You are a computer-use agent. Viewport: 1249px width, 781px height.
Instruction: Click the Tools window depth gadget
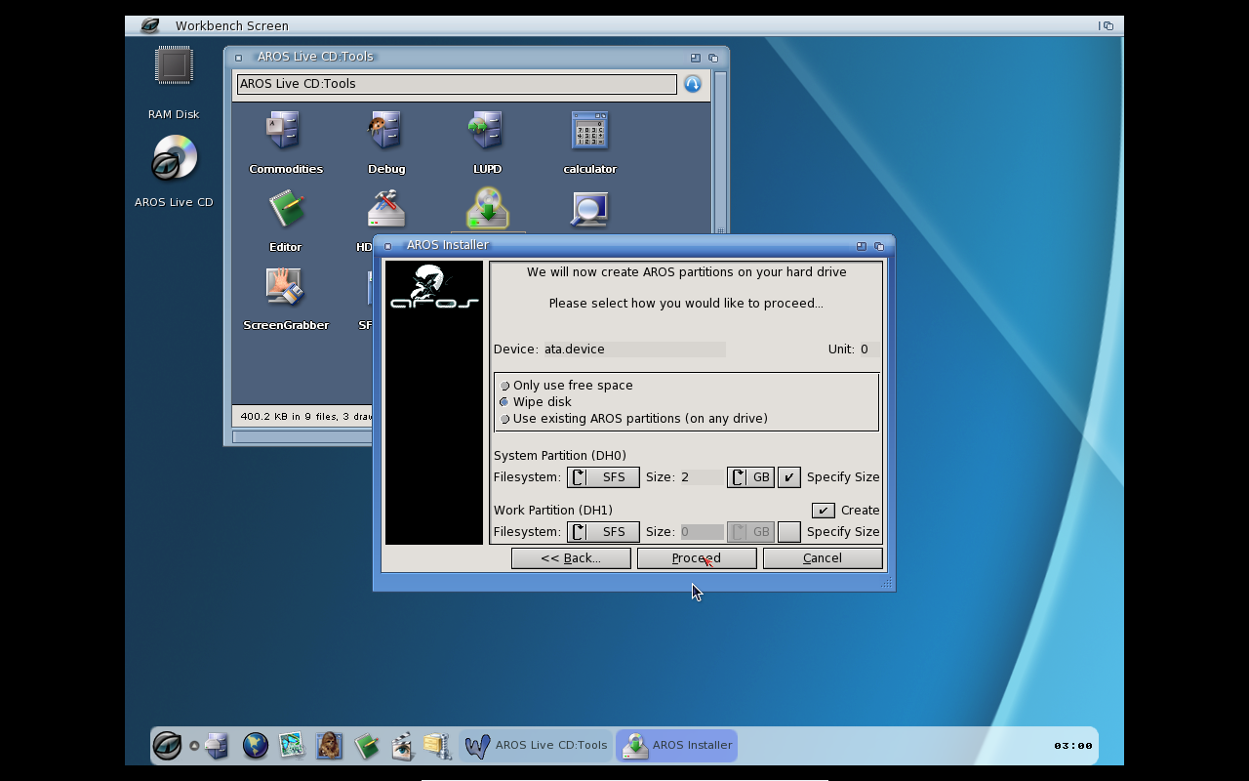point(713,58)
